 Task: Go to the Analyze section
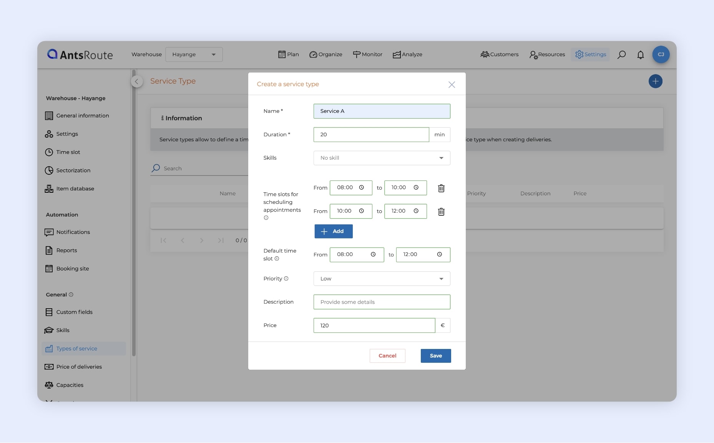(407, 55)
